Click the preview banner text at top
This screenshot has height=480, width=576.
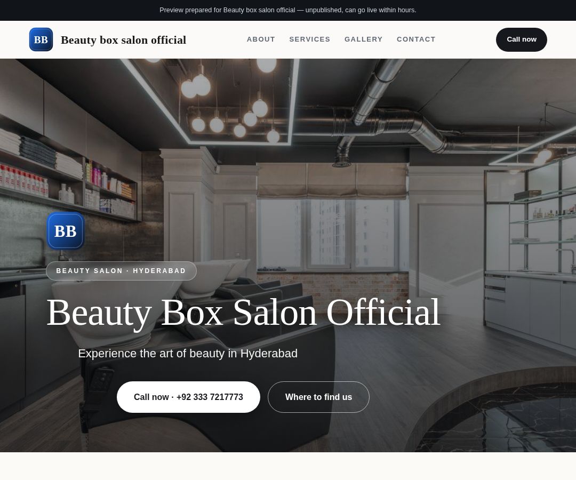288,10
